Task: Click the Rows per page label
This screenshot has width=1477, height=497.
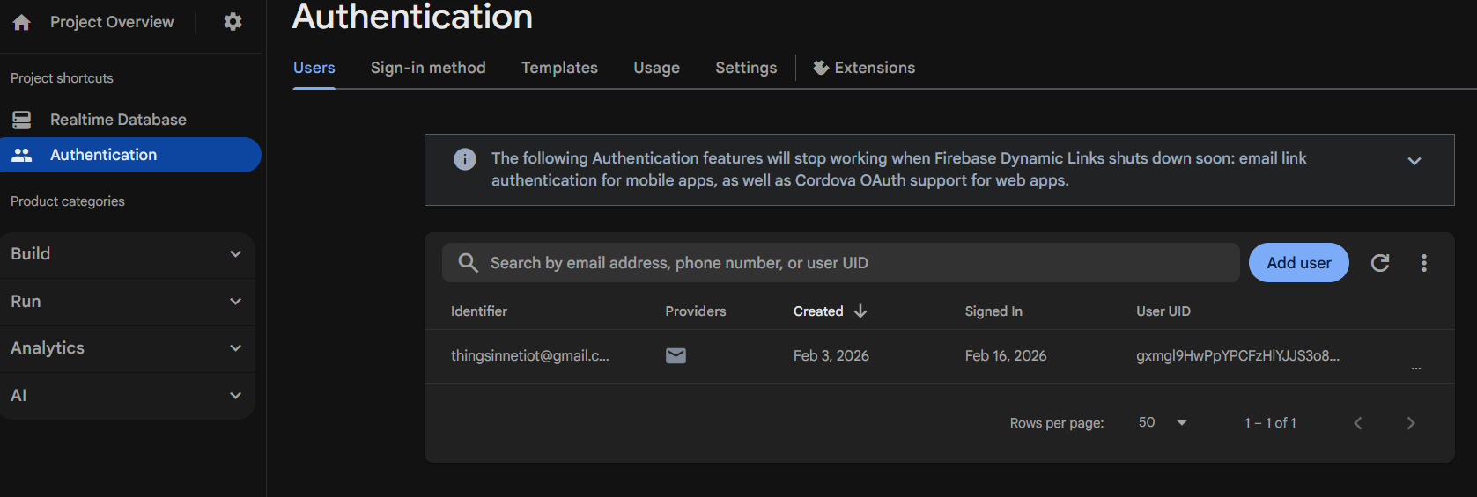Action: pos(1057,423)
